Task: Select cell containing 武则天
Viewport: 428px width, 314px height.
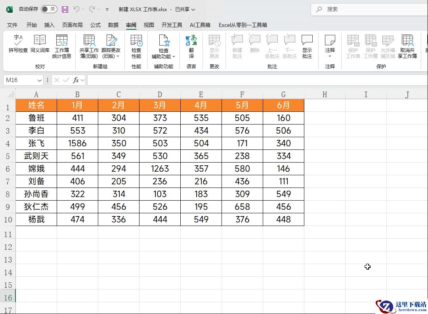Action: [36, 156]
